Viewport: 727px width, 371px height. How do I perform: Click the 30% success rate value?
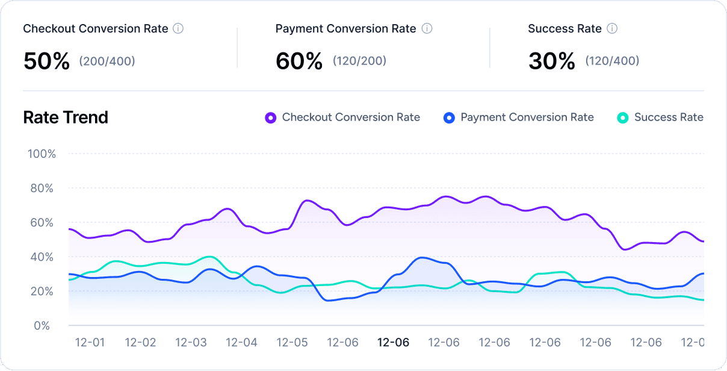[551, 61]
